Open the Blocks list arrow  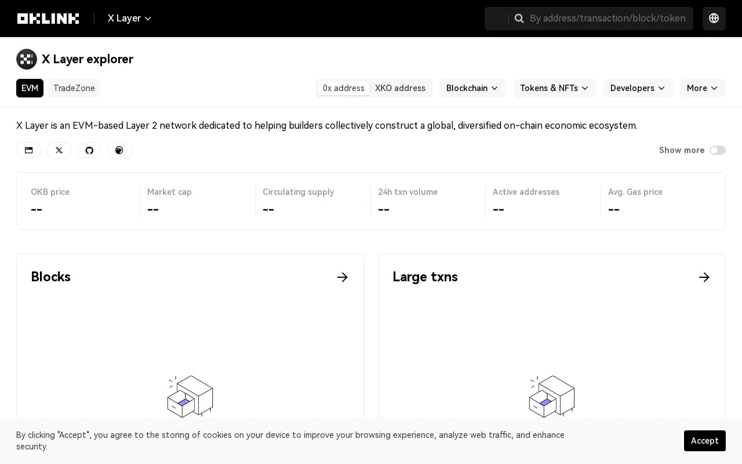coord(343,277)
